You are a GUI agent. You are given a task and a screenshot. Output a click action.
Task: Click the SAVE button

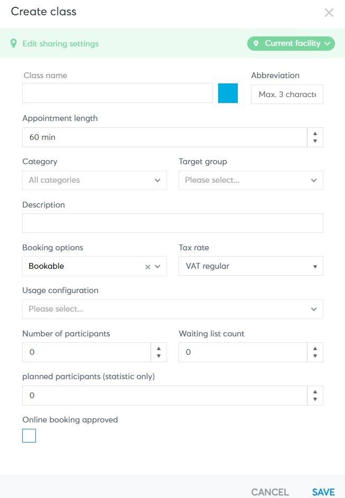point(323,492)
